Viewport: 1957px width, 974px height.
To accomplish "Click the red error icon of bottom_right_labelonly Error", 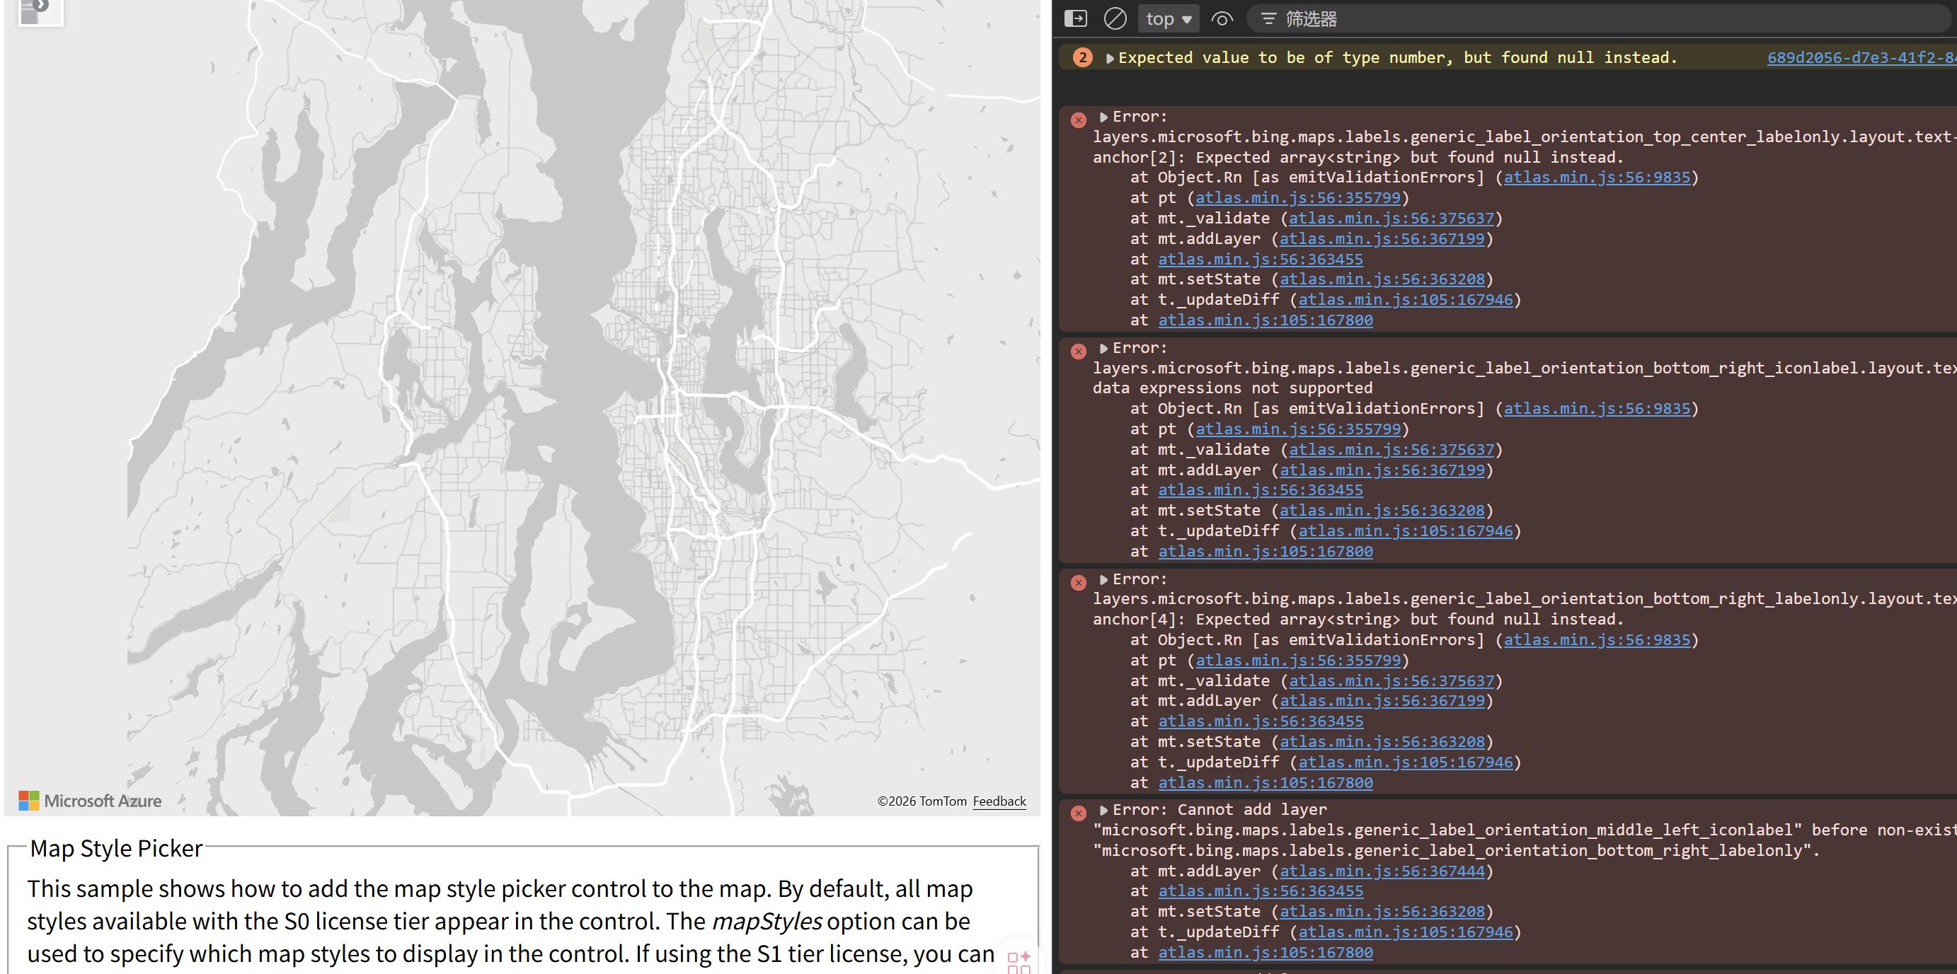I will (1078, 582).
